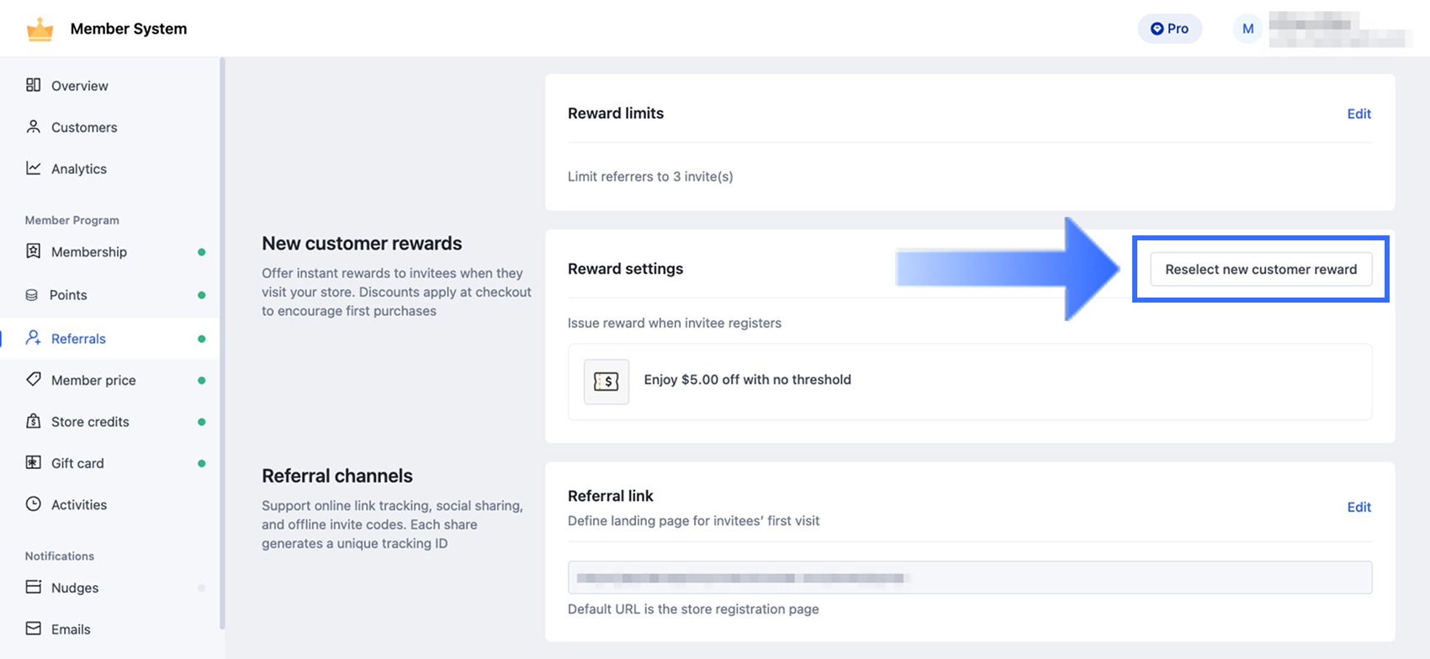
Task: Open the account avatar M
Action: pos(1247,29)
